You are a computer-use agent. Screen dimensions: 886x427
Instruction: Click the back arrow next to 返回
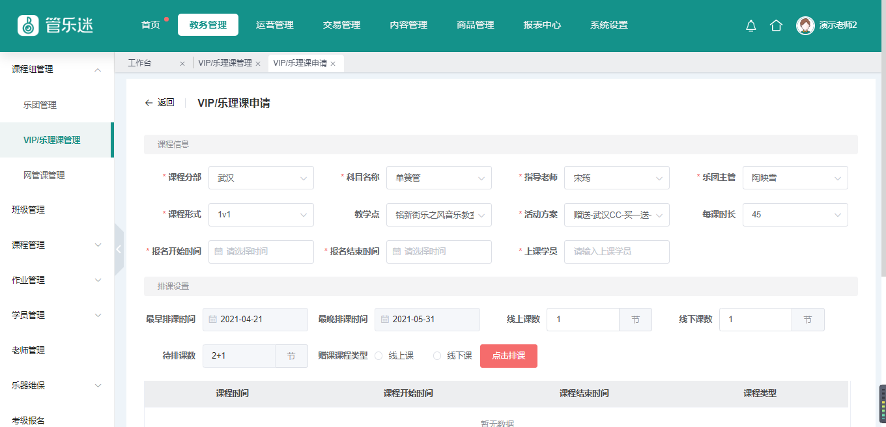point(149,103)
